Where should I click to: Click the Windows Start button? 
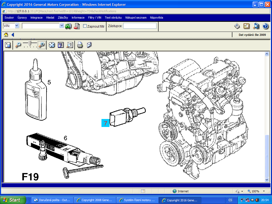tap(13, 200)
